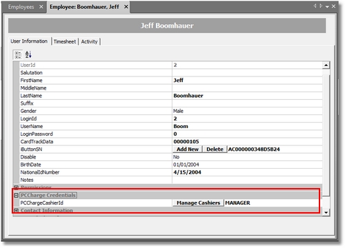The image size is (345, 248).
Task: Close the Employee: Boomhauer, Jeff tab
Action: (x=126, y=7)
